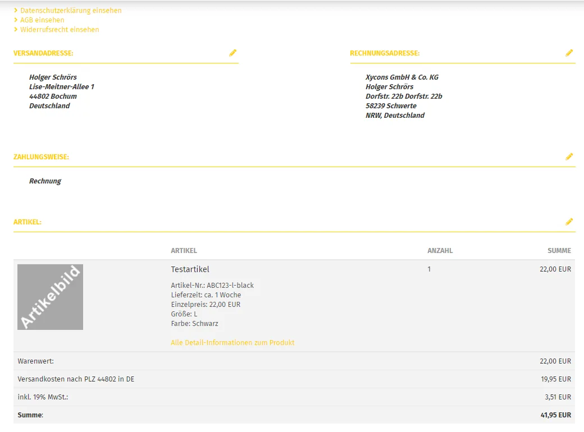Click the Artikelbild product thumbnail
This screenshot has height=432, width=584.
(51, 297)
